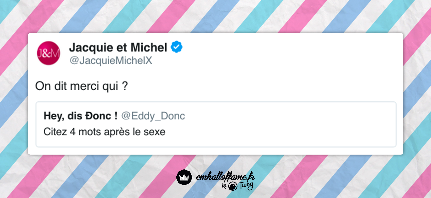This screenshot has width=431, height=198.
Task: Click the question mark ending the tweet
Action: (x=125, y=86)
